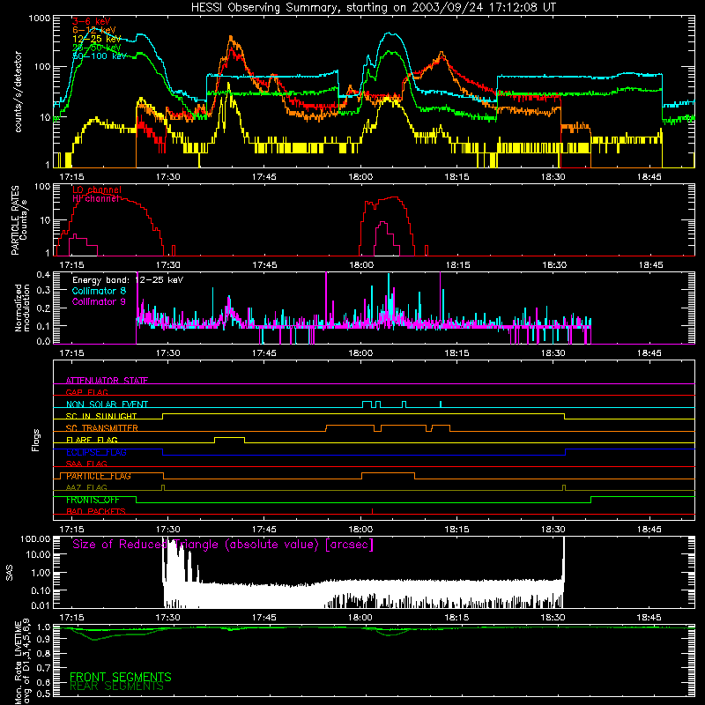The width and height of the screenshot is (705, 705).
Task: Click the SAS axis label
Action: (x=9, y=573)
